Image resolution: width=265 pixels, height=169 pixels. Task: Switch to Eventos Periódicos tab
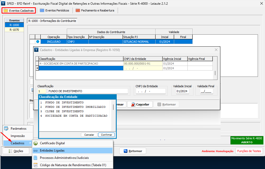click(x=55, y=10)
